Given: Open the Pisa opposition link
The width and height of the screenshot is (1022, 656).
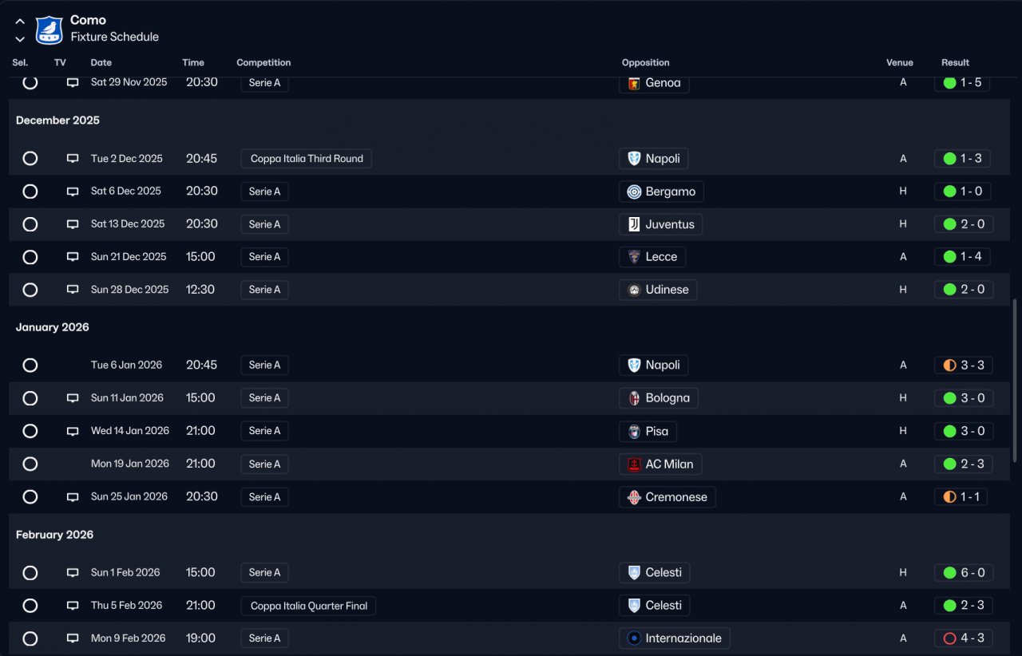Looking at the screenshot, I should [x=656, y=431].
